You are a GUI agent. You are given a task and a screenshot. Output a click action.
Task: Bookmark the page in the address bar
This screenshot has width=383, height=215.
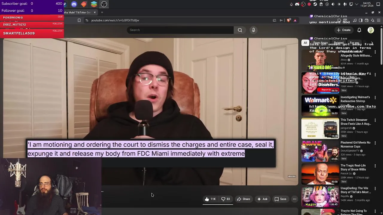79,20
